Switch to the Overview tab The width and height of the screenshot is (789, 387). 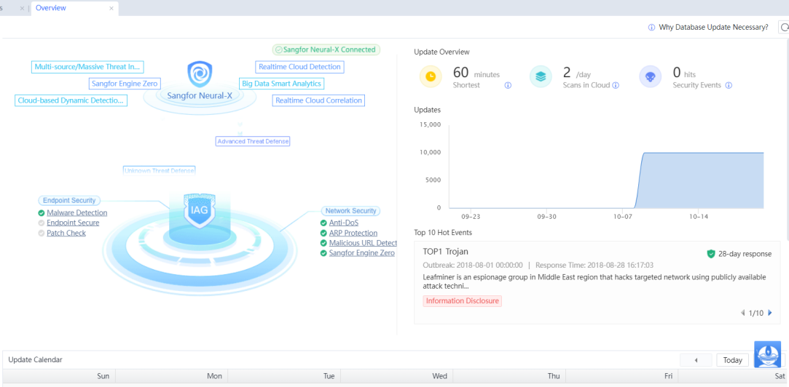pyautogui.click(x=51, y=8)
